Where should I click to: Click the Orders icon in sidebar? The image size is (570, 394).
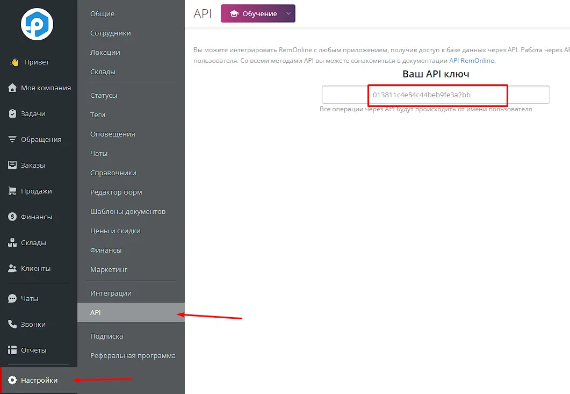click(13, 165)
